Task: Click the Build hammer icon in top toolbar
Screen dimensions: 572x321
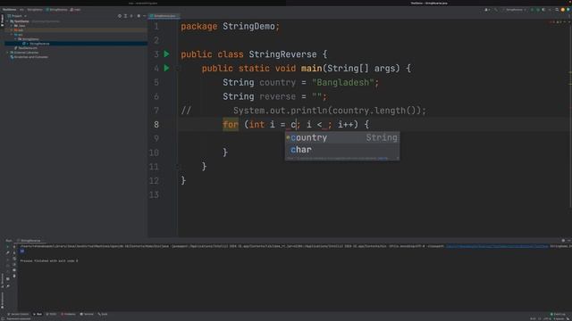Action: 496,10
